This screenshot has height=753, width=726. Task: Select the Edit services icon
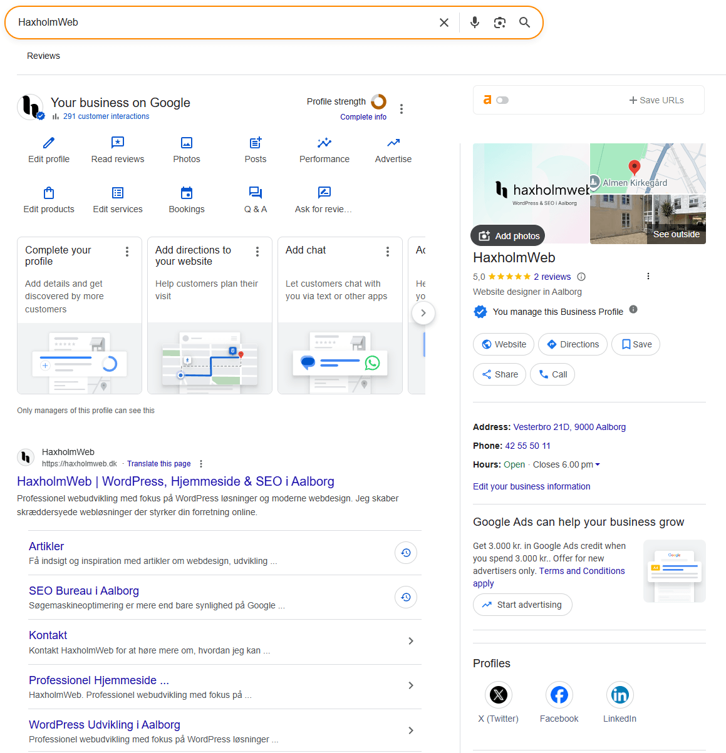pos(117,193)
